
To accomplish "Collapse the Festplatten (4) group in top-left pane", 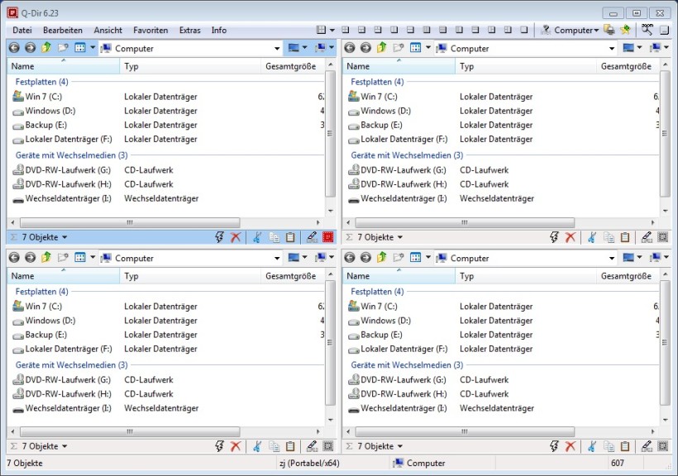I will (41, 82).
